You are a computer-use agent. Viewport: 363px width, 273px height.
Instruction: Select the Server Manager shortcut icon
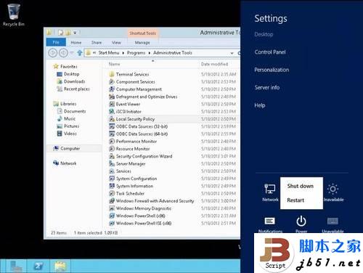[x=112, y=164]
